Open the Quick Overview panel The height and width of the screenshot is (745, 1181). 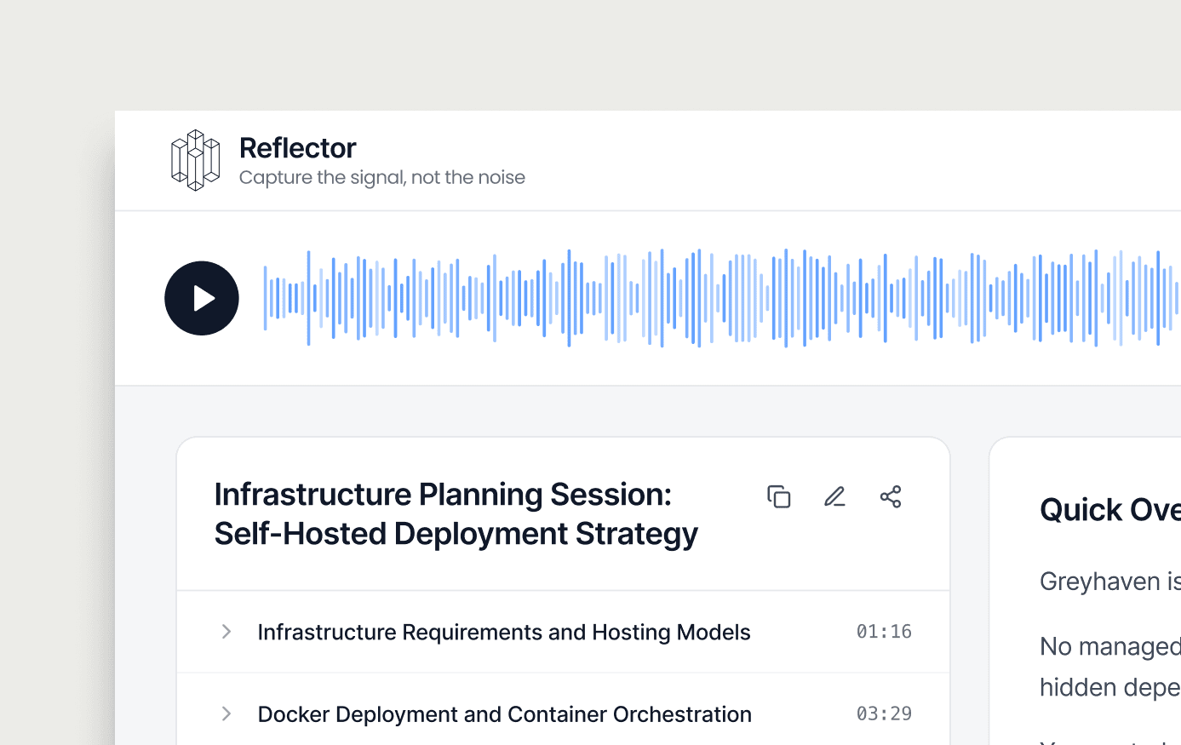click(1107, 509)
